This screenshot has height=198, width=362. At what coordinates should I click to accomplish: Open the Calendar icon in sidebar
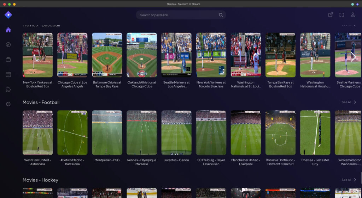pyautogui.click(x=8, y=74)
